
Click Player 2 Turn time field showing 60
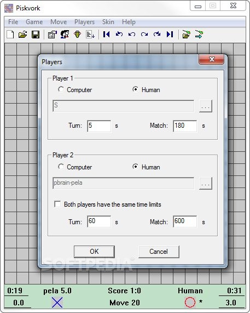[x=99, y=221]
